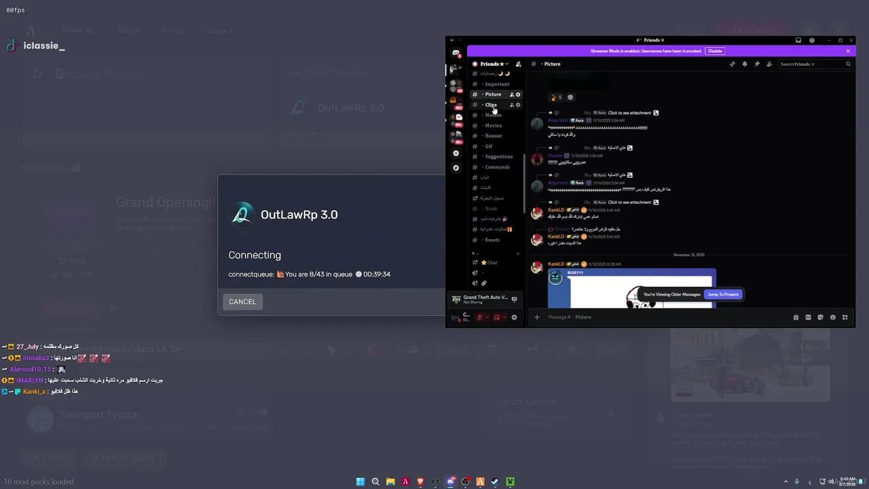Screen dimensions: 869x489
Task: Toggle member list icon in Discord
Action: 769,64
